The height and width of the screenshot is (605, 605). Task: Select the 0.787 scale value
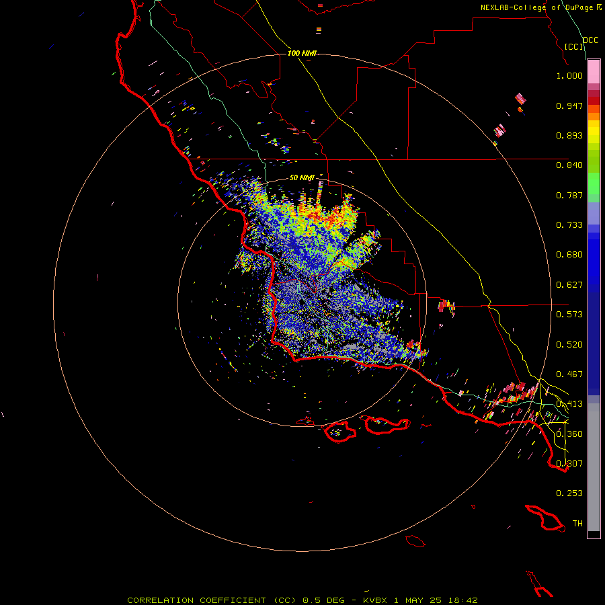[x=569, y=195]
